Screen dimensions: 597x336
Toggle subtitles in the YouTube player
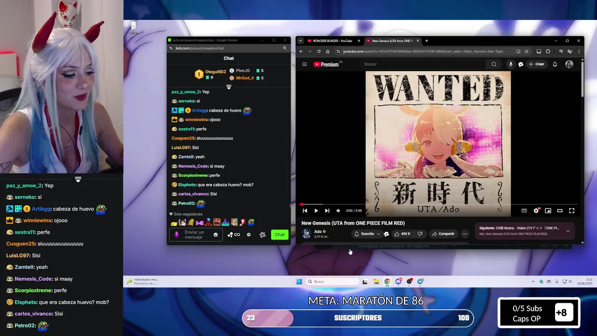coord(524,211)
